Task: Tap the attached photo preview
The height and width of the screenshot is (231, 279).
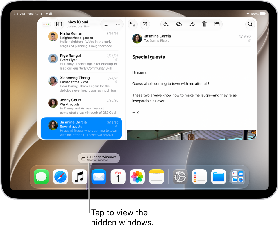Action: (192, 135)
